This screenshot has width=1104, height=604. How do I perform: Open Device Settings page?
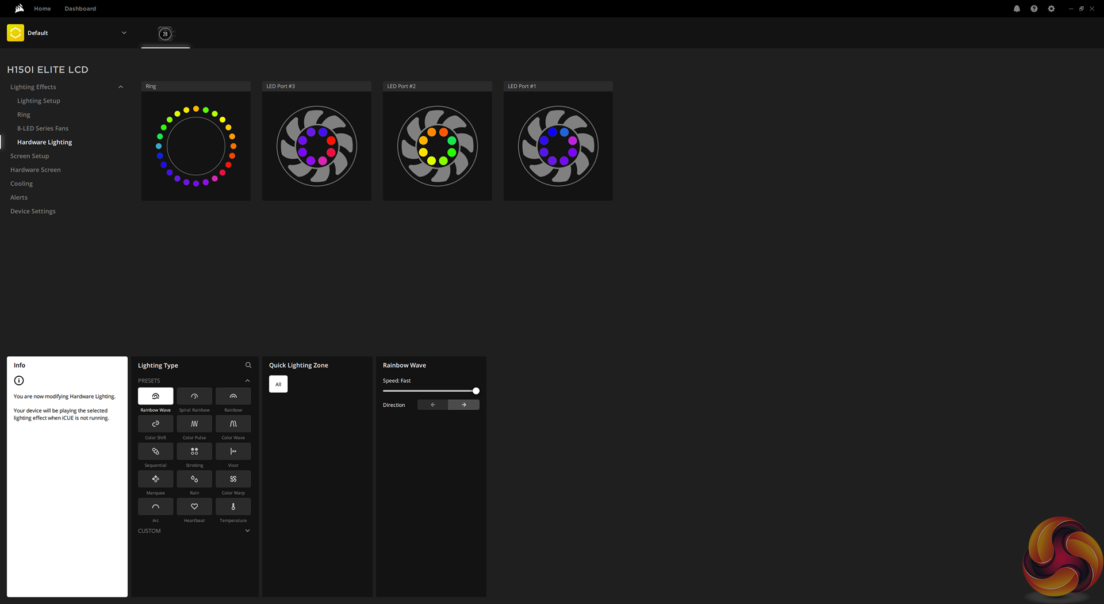(x=33, y=211)
